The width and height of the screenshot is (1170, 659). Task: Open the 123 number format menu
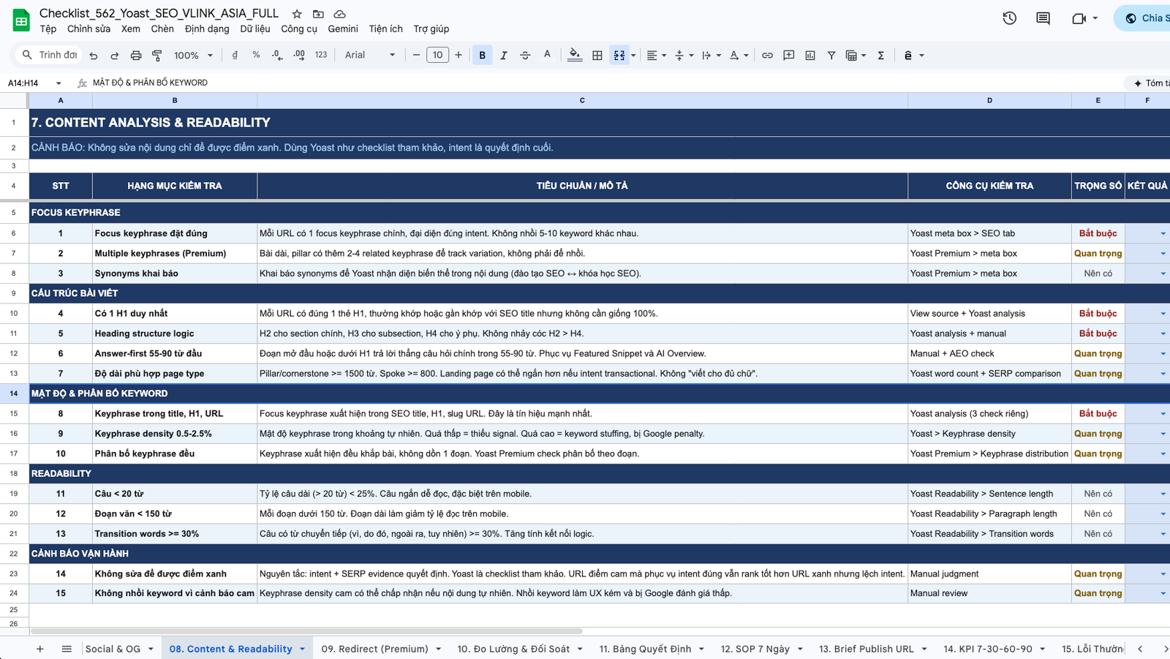[321, 55]
